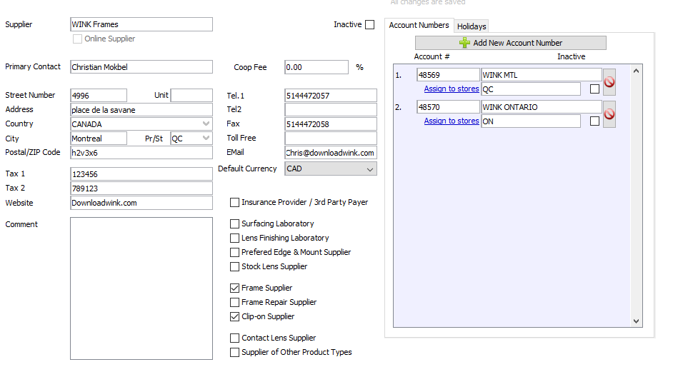Click Assign to stores for WINK ONTARIO

pyautogui.click(x=452, y=121)
